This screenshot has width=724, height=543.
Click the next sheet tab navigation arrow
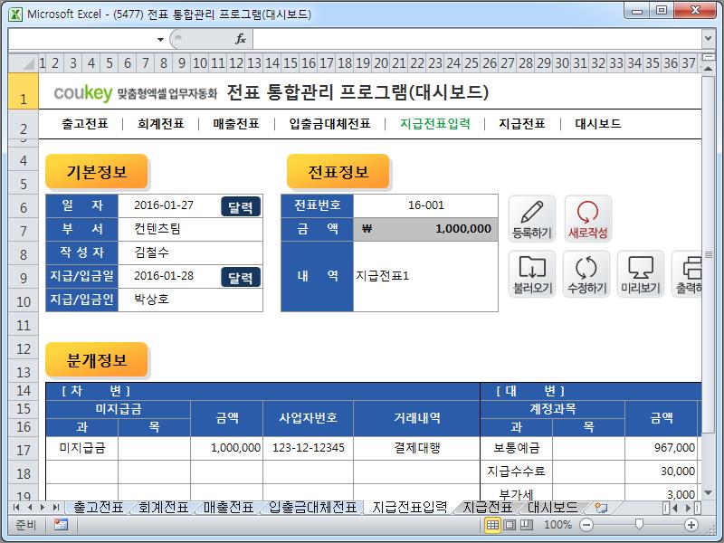[x=43, y=508]
